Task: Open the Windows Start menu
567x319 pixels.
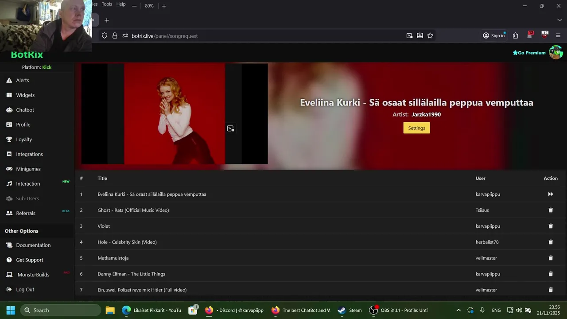Action: tap(11, 310)
